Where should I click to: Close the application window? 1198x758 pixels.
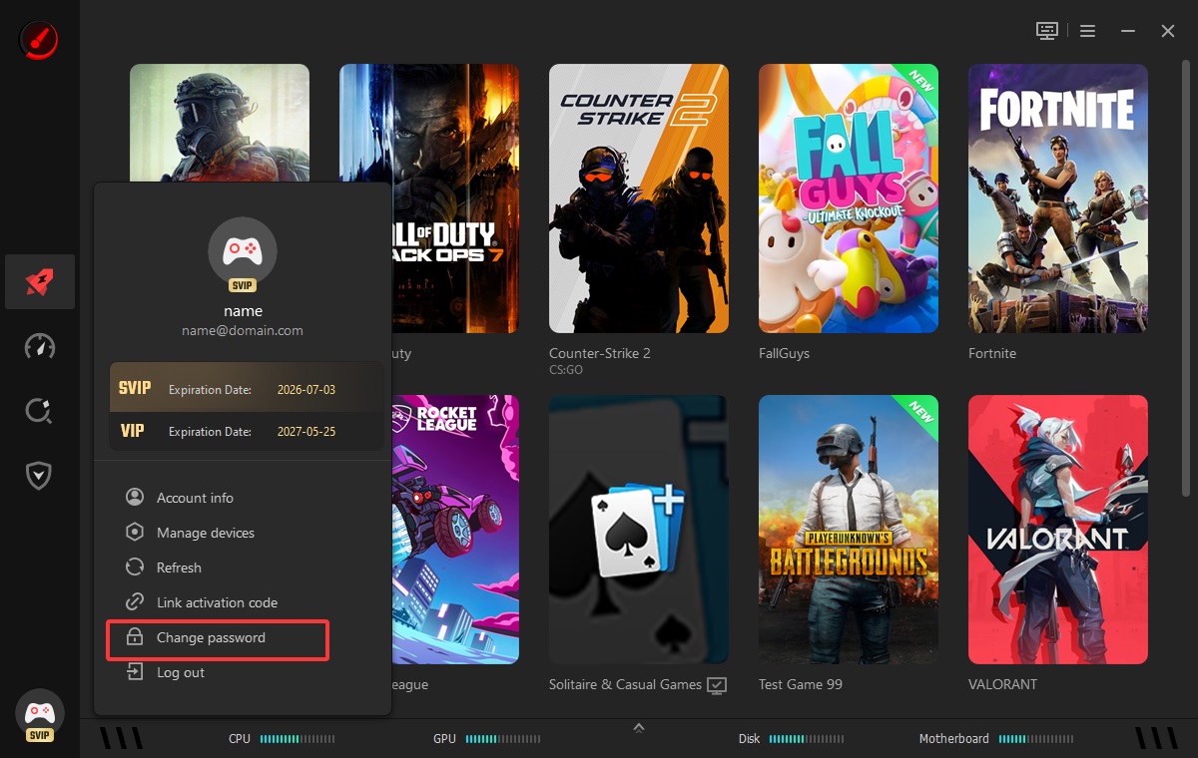(x=1168, y=31)
